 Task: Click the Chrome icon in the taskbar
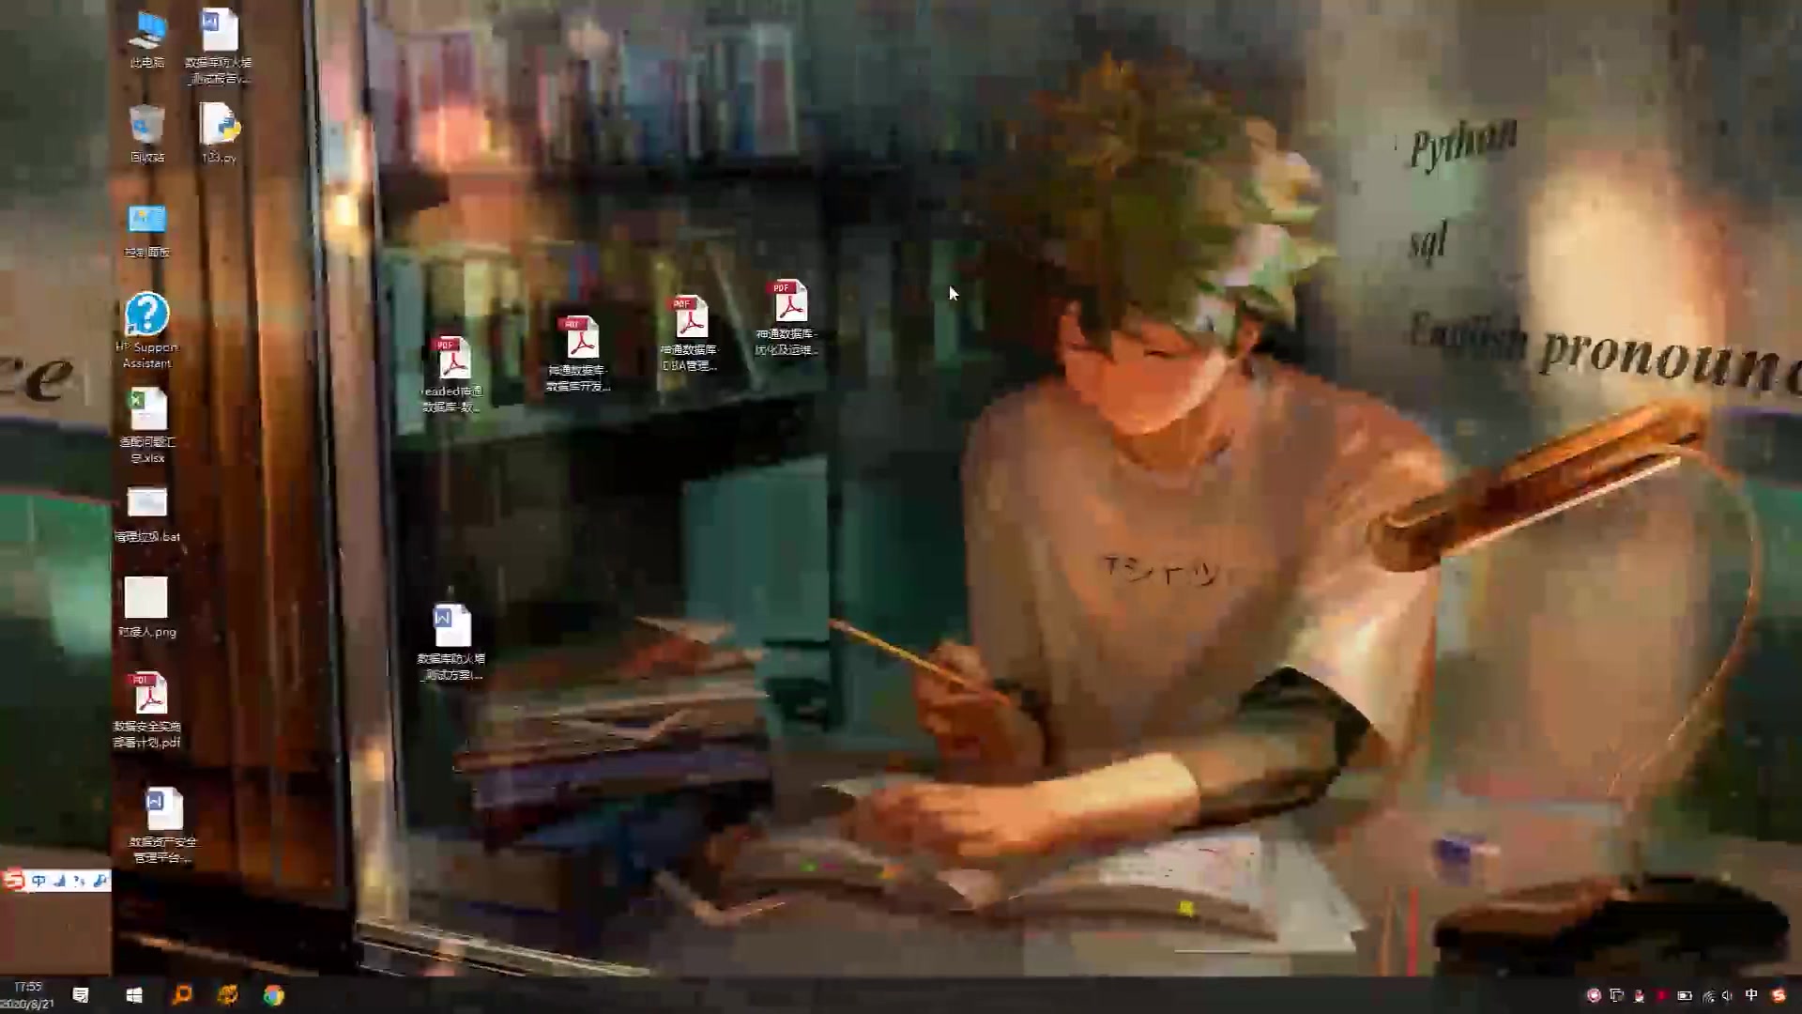click(273, 995)
